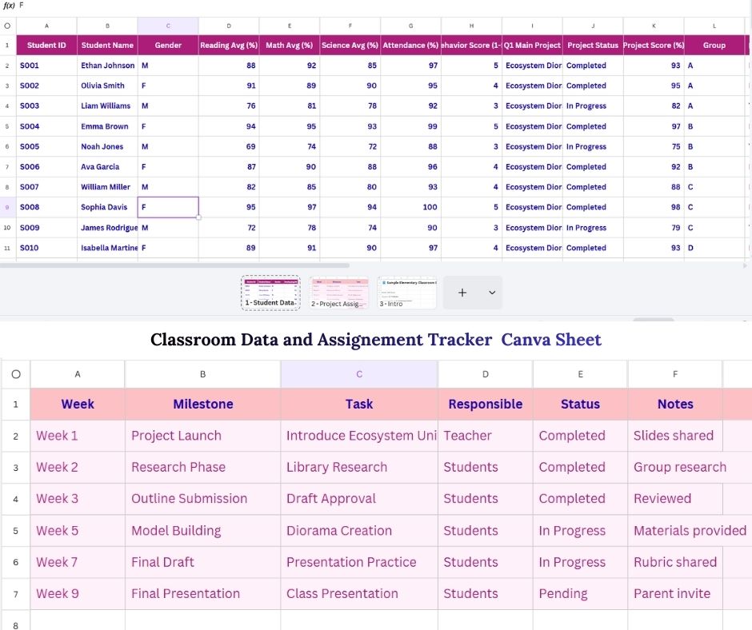Screen dimensions: 752x630
Task: Click the 'Attendance (%)' header cell
Action: tap(410, 45)
